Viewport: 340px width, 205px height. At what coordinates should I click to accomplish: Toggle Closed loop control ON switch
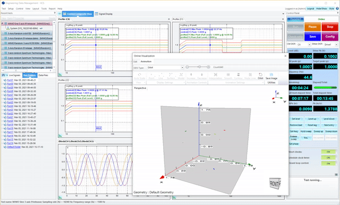click(328, 163)
